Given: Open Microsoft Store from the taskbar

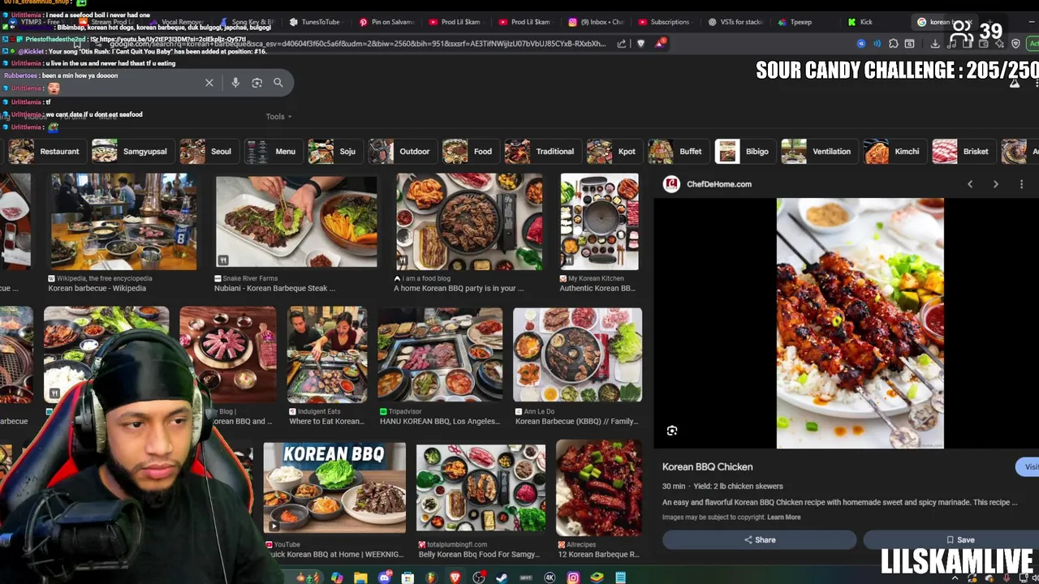Looking at the screenshot, I should [407, 578].
